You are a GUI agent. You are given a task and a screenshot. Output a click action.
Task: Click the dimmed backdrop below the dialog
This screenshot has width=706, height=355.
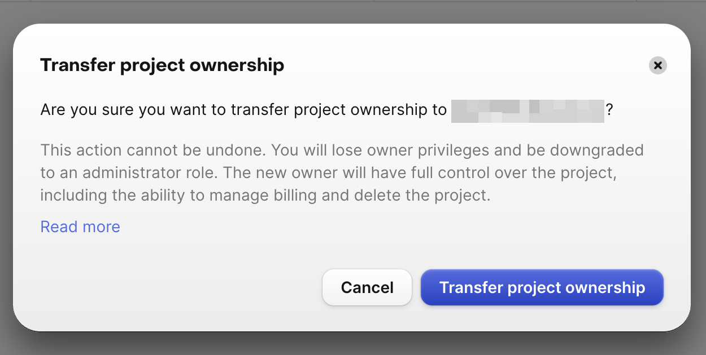(353, 345)
